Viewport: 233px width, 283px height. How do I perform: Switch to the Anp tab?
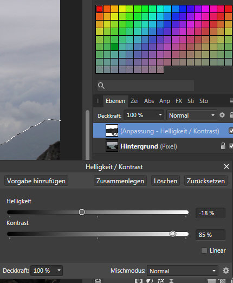pos(165,101)
